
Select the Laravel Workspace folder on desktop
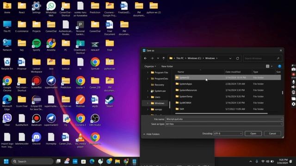37,65
